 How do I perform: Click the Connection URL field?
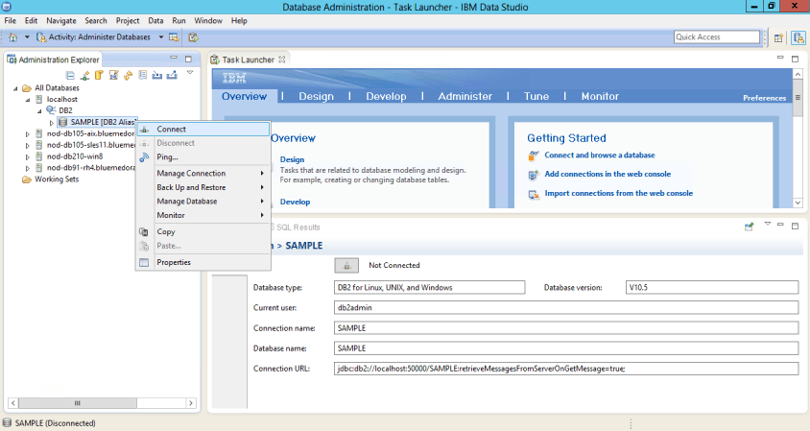(565, 369)
